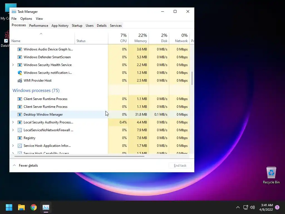Sort by the Status column header
This screenshot has width=285, height=214.
click(x=91, y=38)
